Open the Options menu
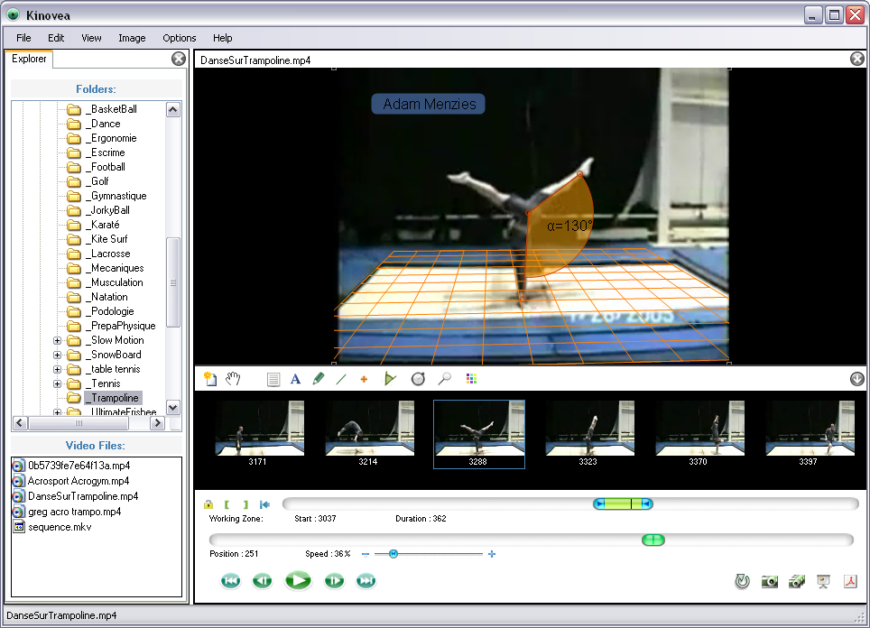Screen dimensions: 870x628 coord(179,38)
